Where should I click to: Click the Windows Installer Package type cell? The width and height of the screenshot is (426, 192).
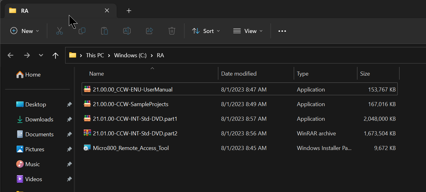point(324,148)
